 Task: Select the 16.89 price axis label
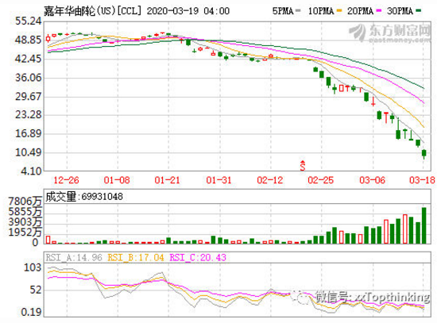(29, 133)
